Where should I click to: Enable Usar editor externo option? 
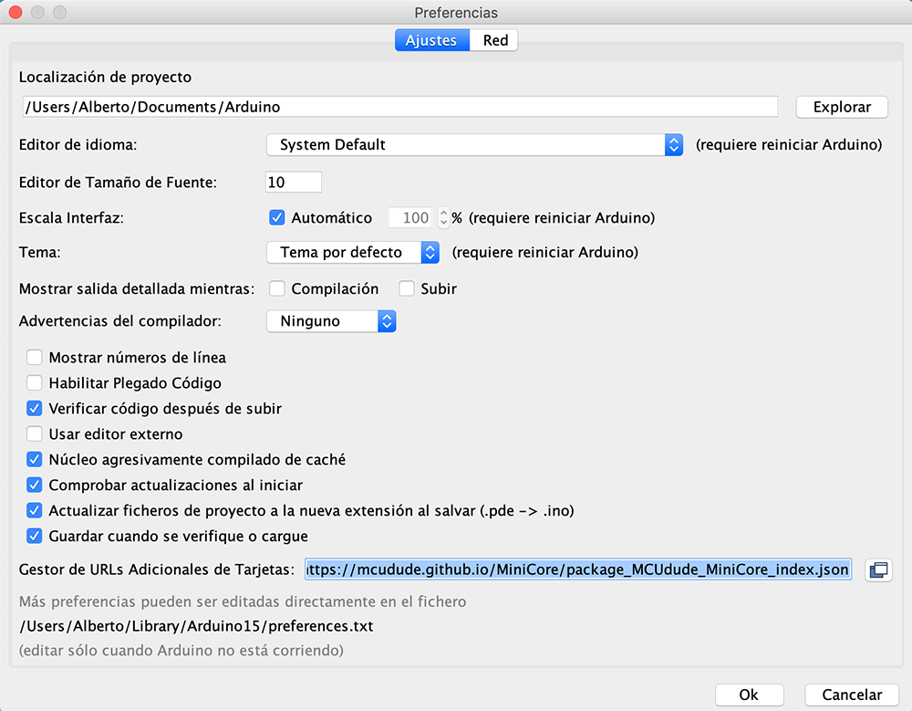35,434
